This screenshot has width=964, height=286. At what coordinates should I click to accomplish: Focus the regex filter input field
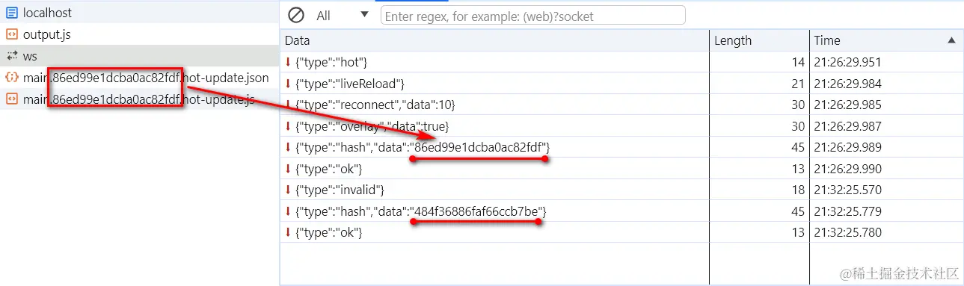[532, 16]
